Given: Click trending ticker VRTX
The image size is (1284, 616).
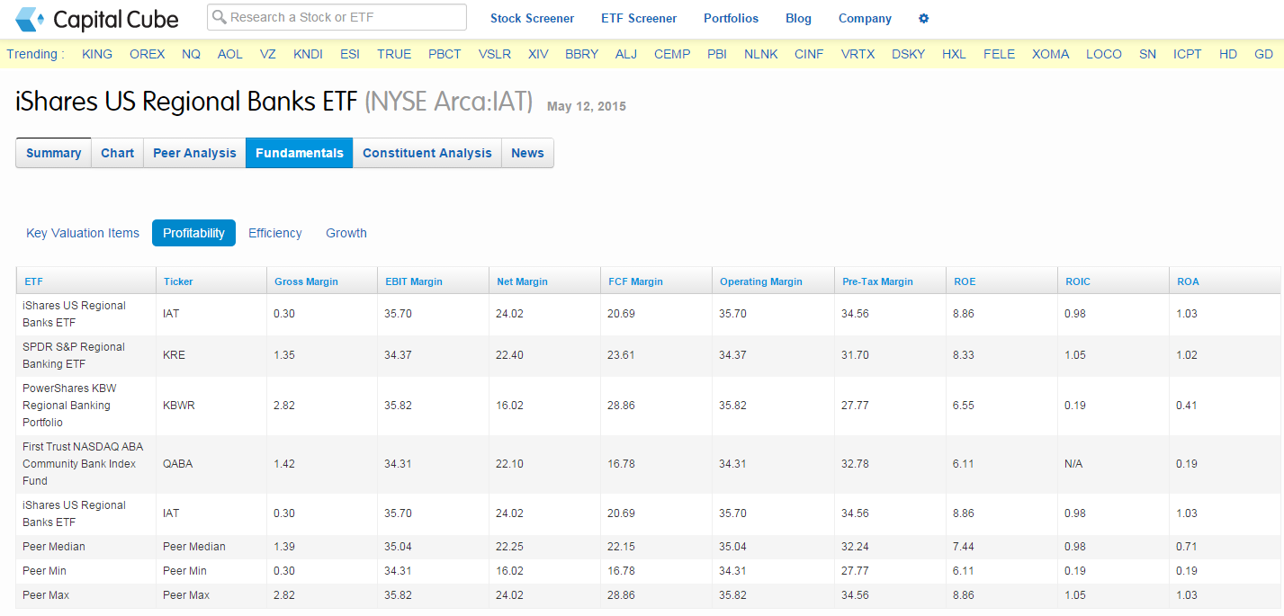Looking at the screenshot, I should click(x=857, y=54).
